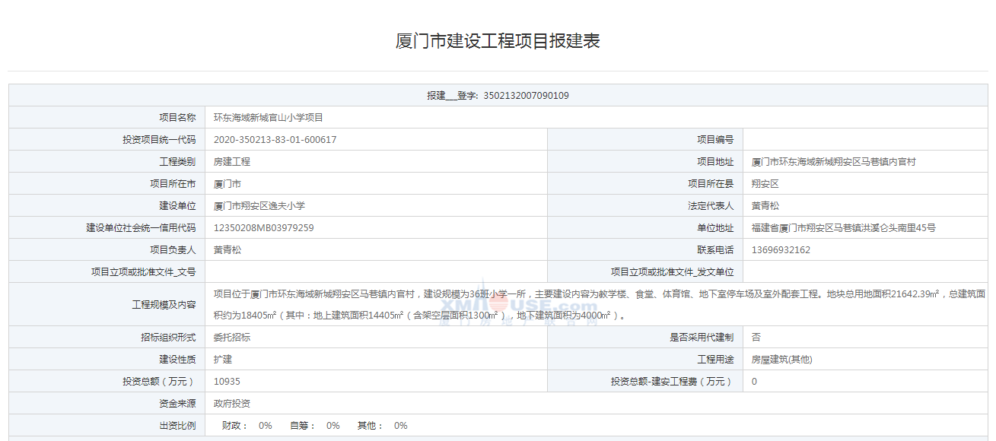Click the 工程规模及内容 description paragraph
The image size is (996, 441).
pyautogui.click(x=599, y=304)
